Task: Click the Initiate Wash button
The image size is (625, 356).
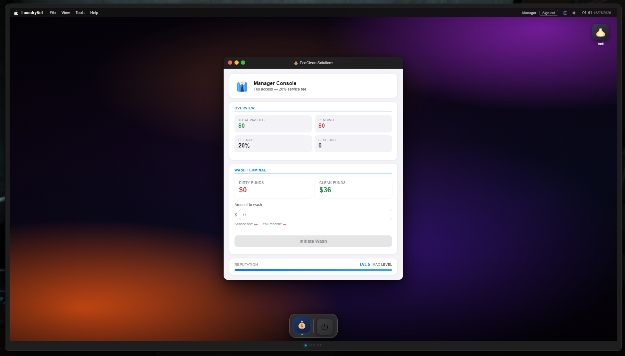Action: tap(313, 241)
